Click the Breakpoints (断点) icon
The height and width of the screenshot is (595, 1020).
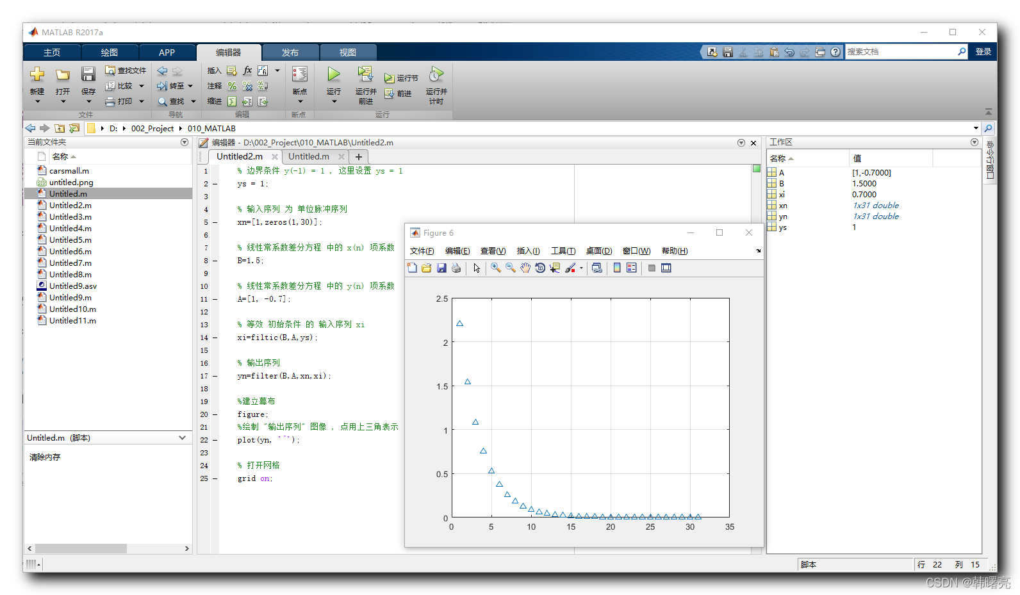click(300, 74)
